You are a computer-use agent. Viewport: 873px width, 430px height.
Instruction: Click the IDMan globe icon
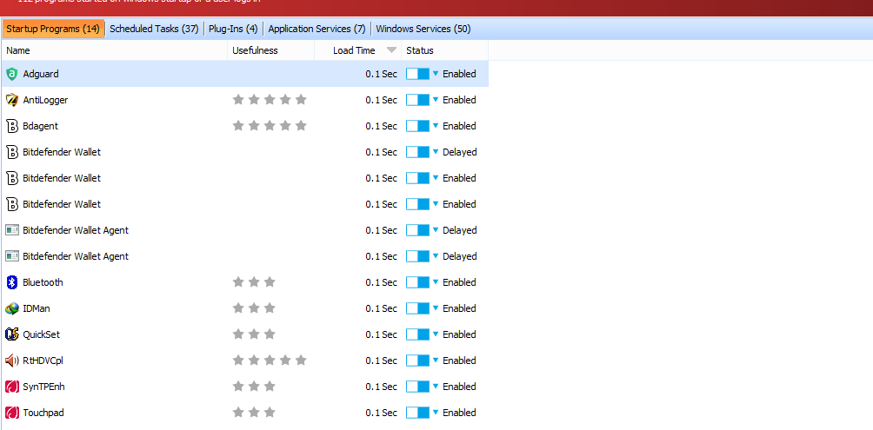11,308
